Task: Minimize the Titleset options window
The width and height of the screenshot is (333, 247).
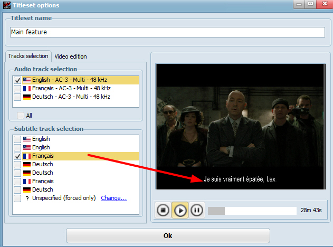Action: [x=299, y=4]
